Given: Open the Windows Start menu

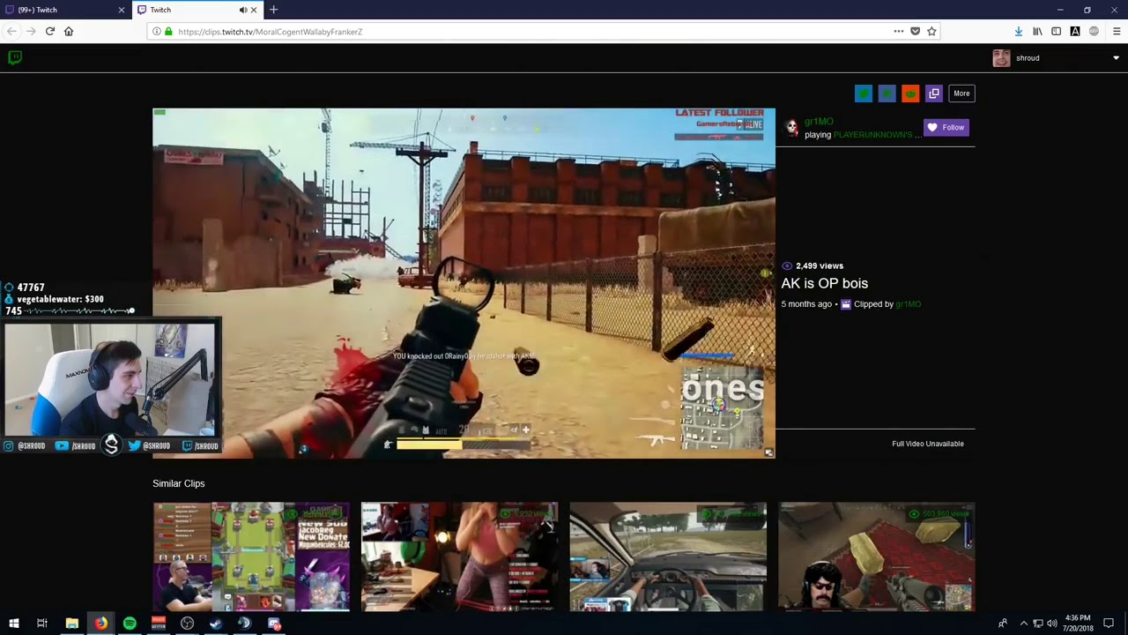Looking at the screenshot, I should click(14, 624).
